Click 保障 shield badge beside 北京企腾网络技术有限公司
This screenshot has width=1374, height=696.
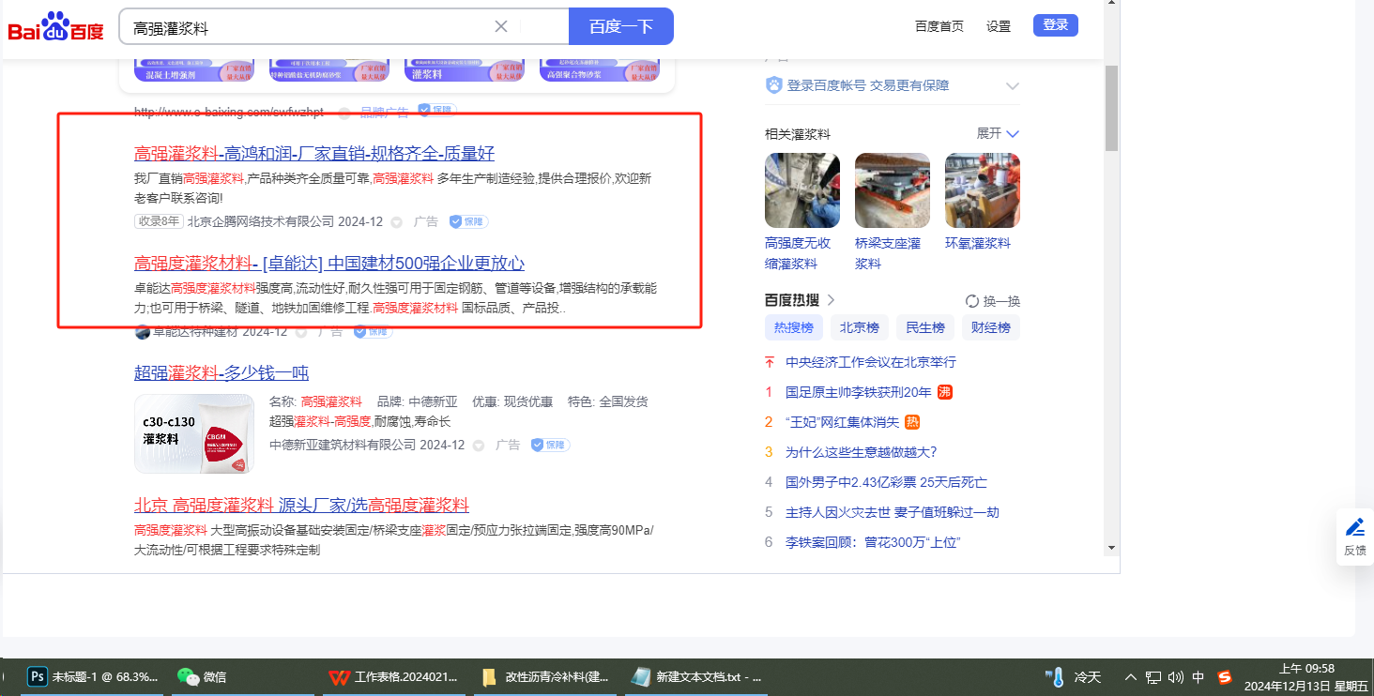468,221
